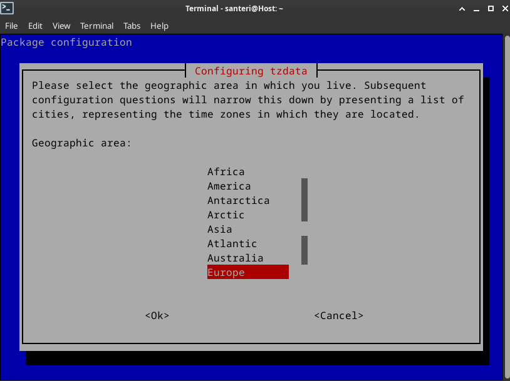Pick Asia from the area list
This screenshot has width=510, height=381.
(x=219, y=230)
